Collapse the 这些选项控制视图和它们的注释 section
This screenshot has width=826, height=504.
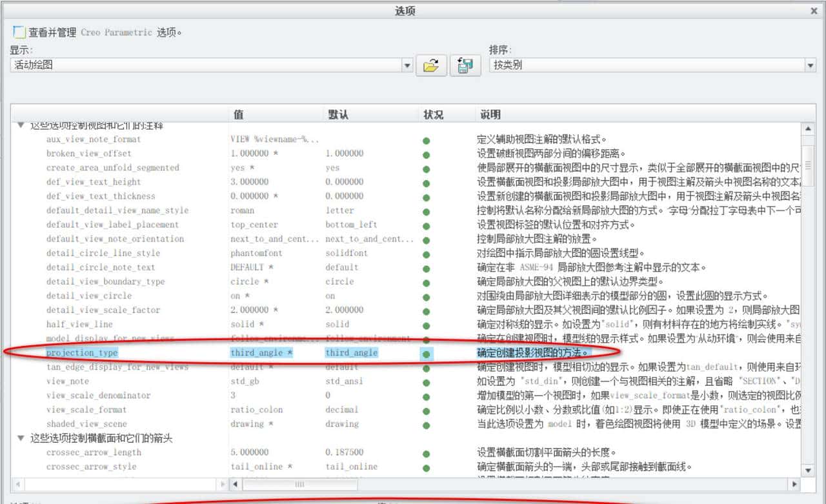click(x=21, y=125)
